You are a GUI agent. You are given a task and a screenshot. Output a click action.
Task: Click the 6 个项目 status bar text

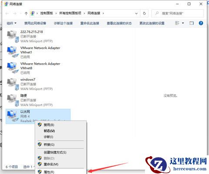12,167
